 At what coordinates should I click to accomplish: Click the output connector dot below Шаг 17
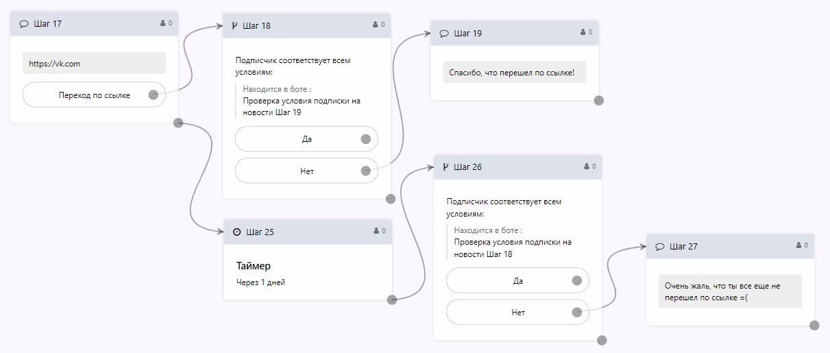click(x=178, y=123)
